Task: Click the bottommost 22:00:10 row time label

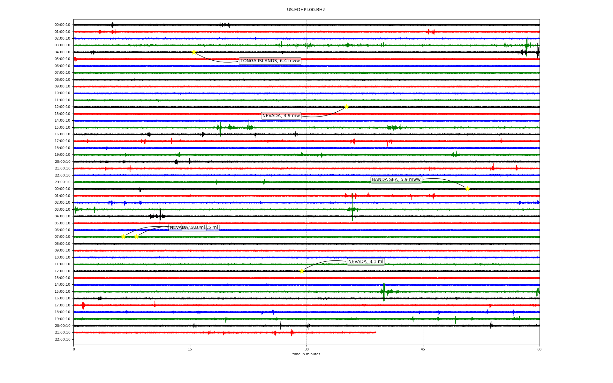Action: coord(63,340)
